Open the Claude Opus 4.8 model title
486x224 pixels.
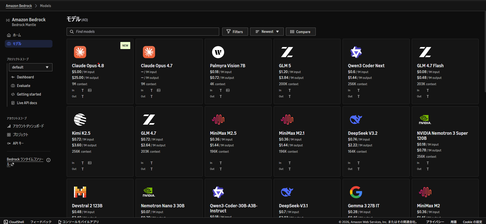(88, 66)
